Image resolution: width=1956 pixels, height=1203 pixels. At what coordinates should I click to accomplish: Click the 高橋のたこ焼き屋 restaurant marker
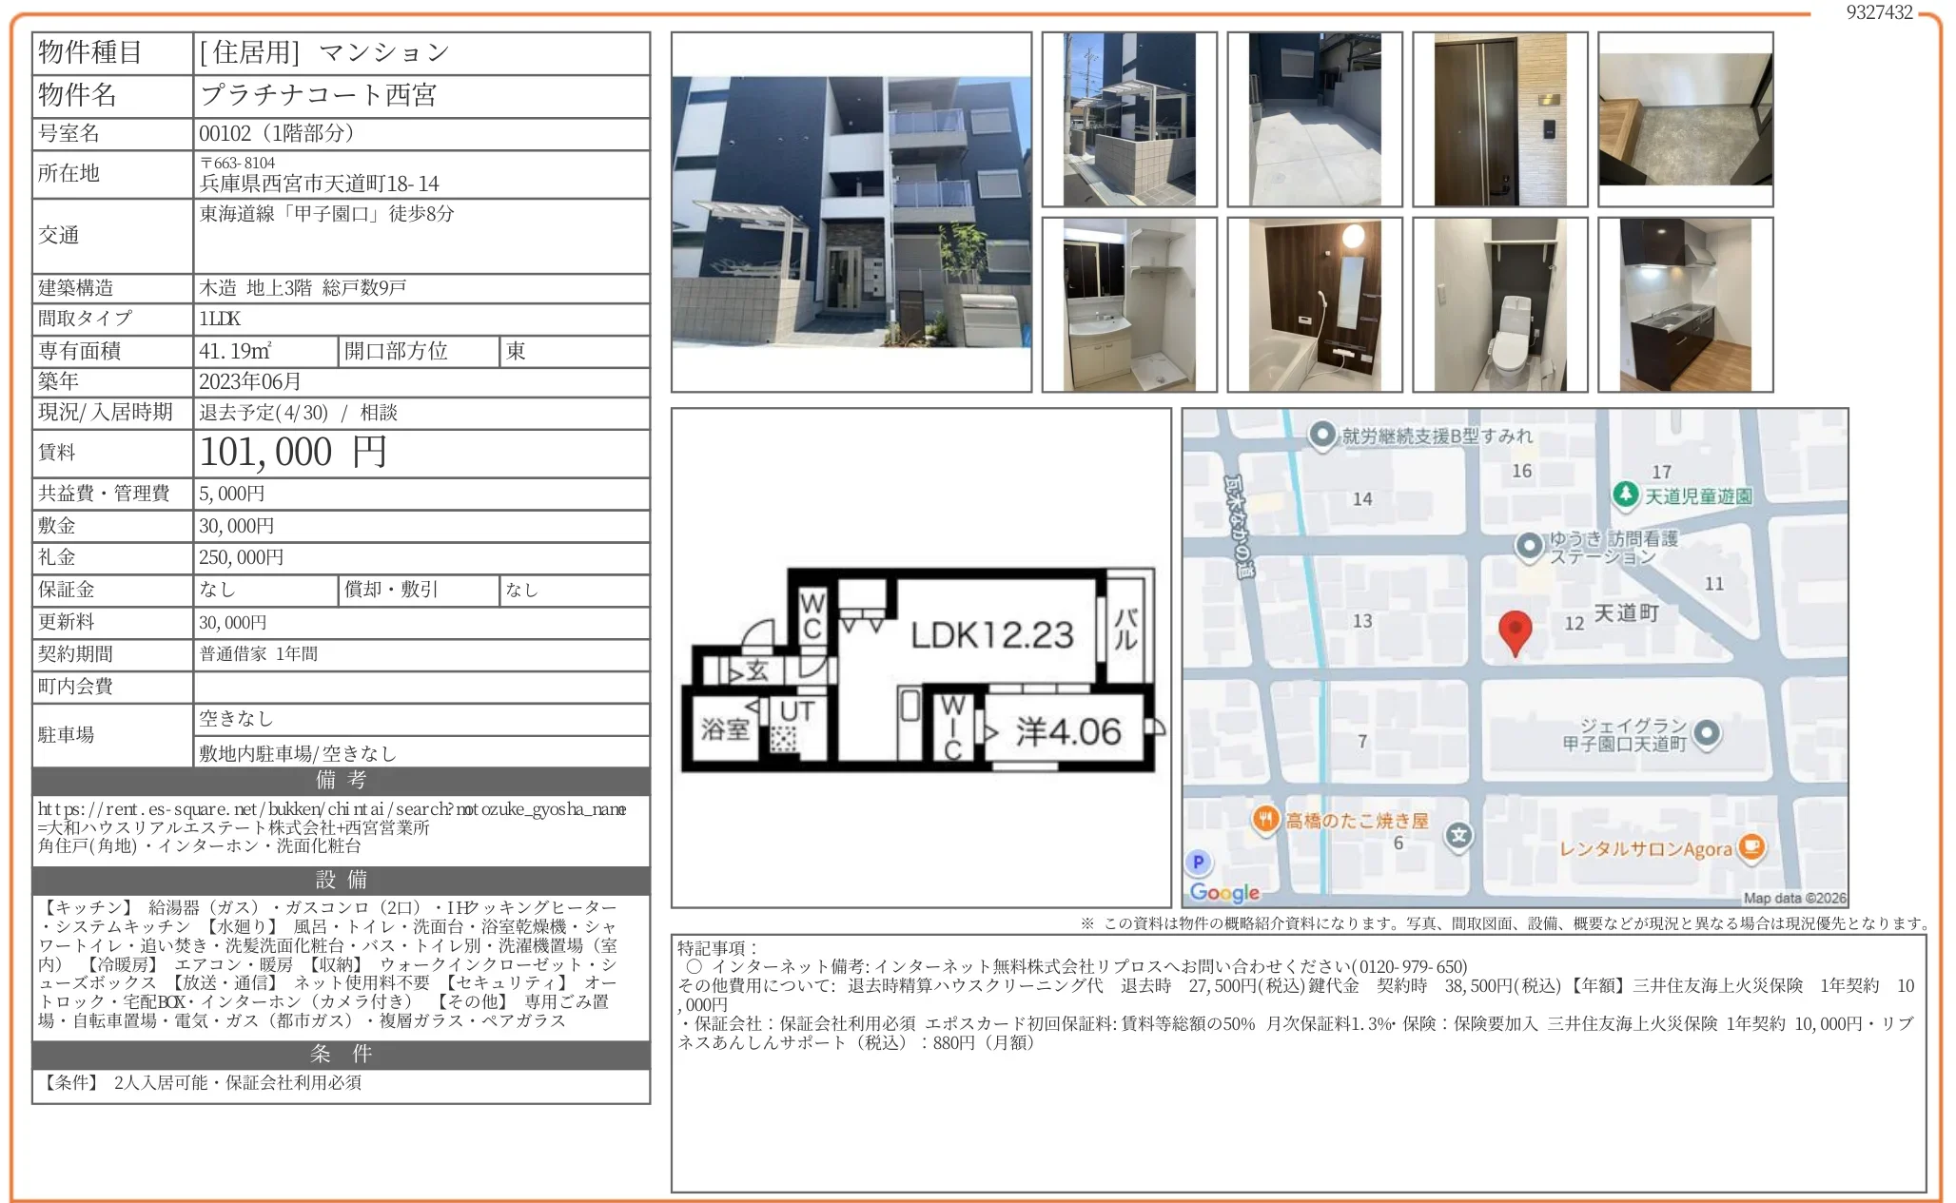pyautogui.click(x=1264, y=819)
